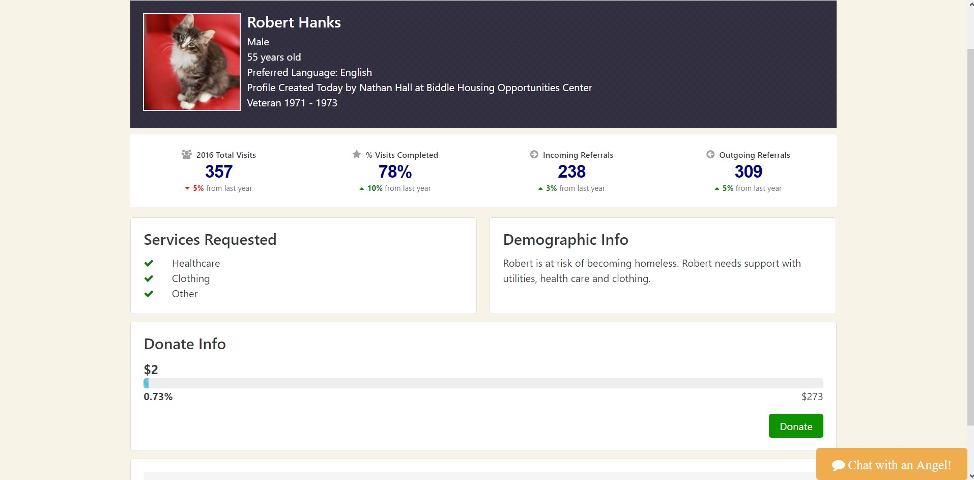Open Chat with an Angel
This screenshot has width=974, height=480.
pyautogui.click(x=892, y=464)
